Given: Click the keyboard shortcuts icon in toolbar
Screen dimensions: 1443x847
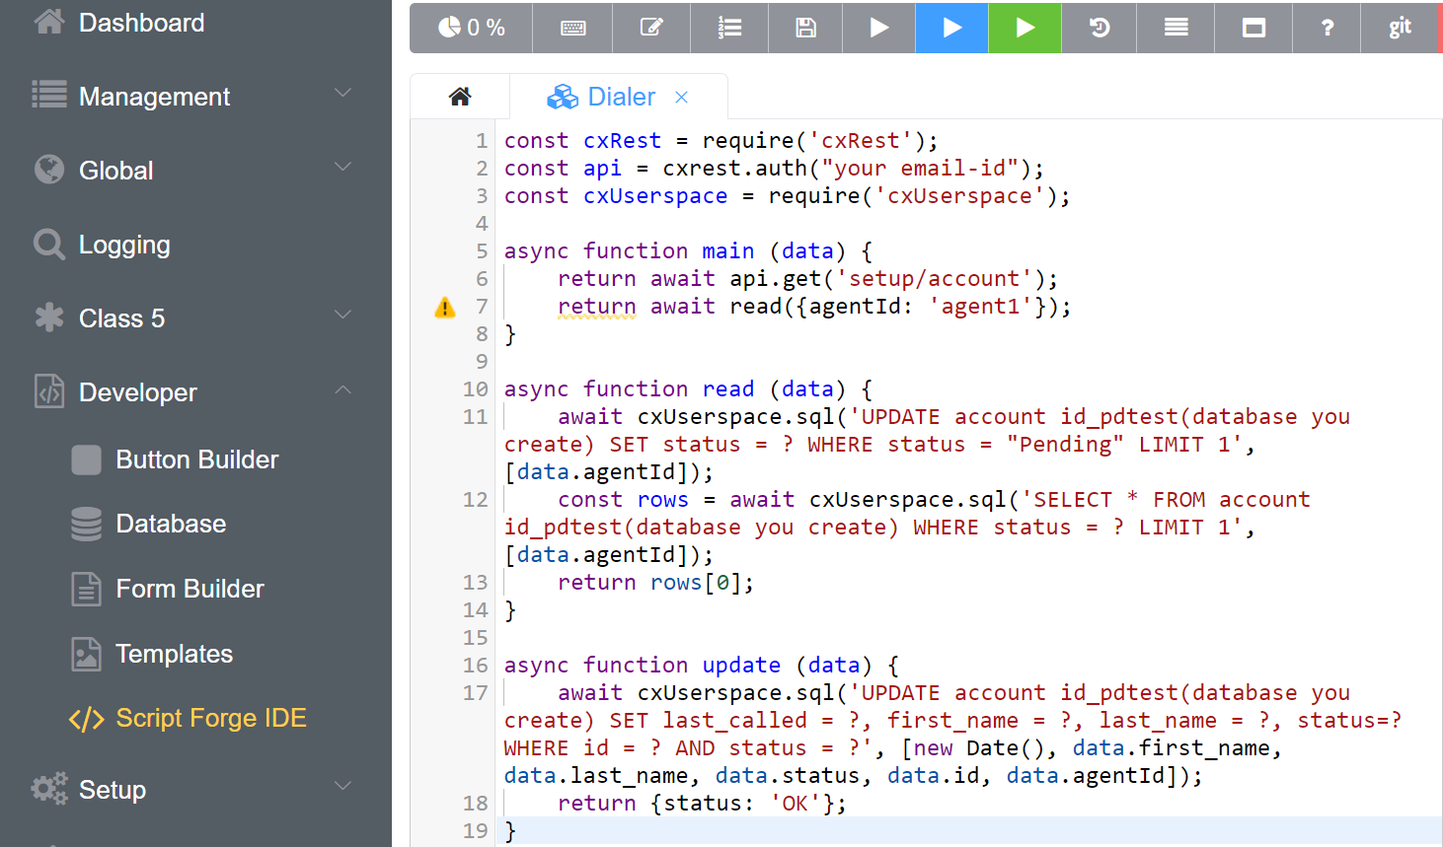Looking at the screenshot, I should [572, 28].
